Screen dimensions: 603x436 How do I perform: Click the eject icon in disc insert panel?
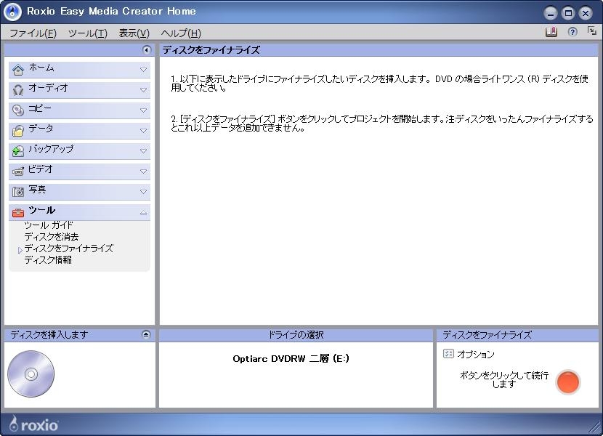(x=146, y=334)
